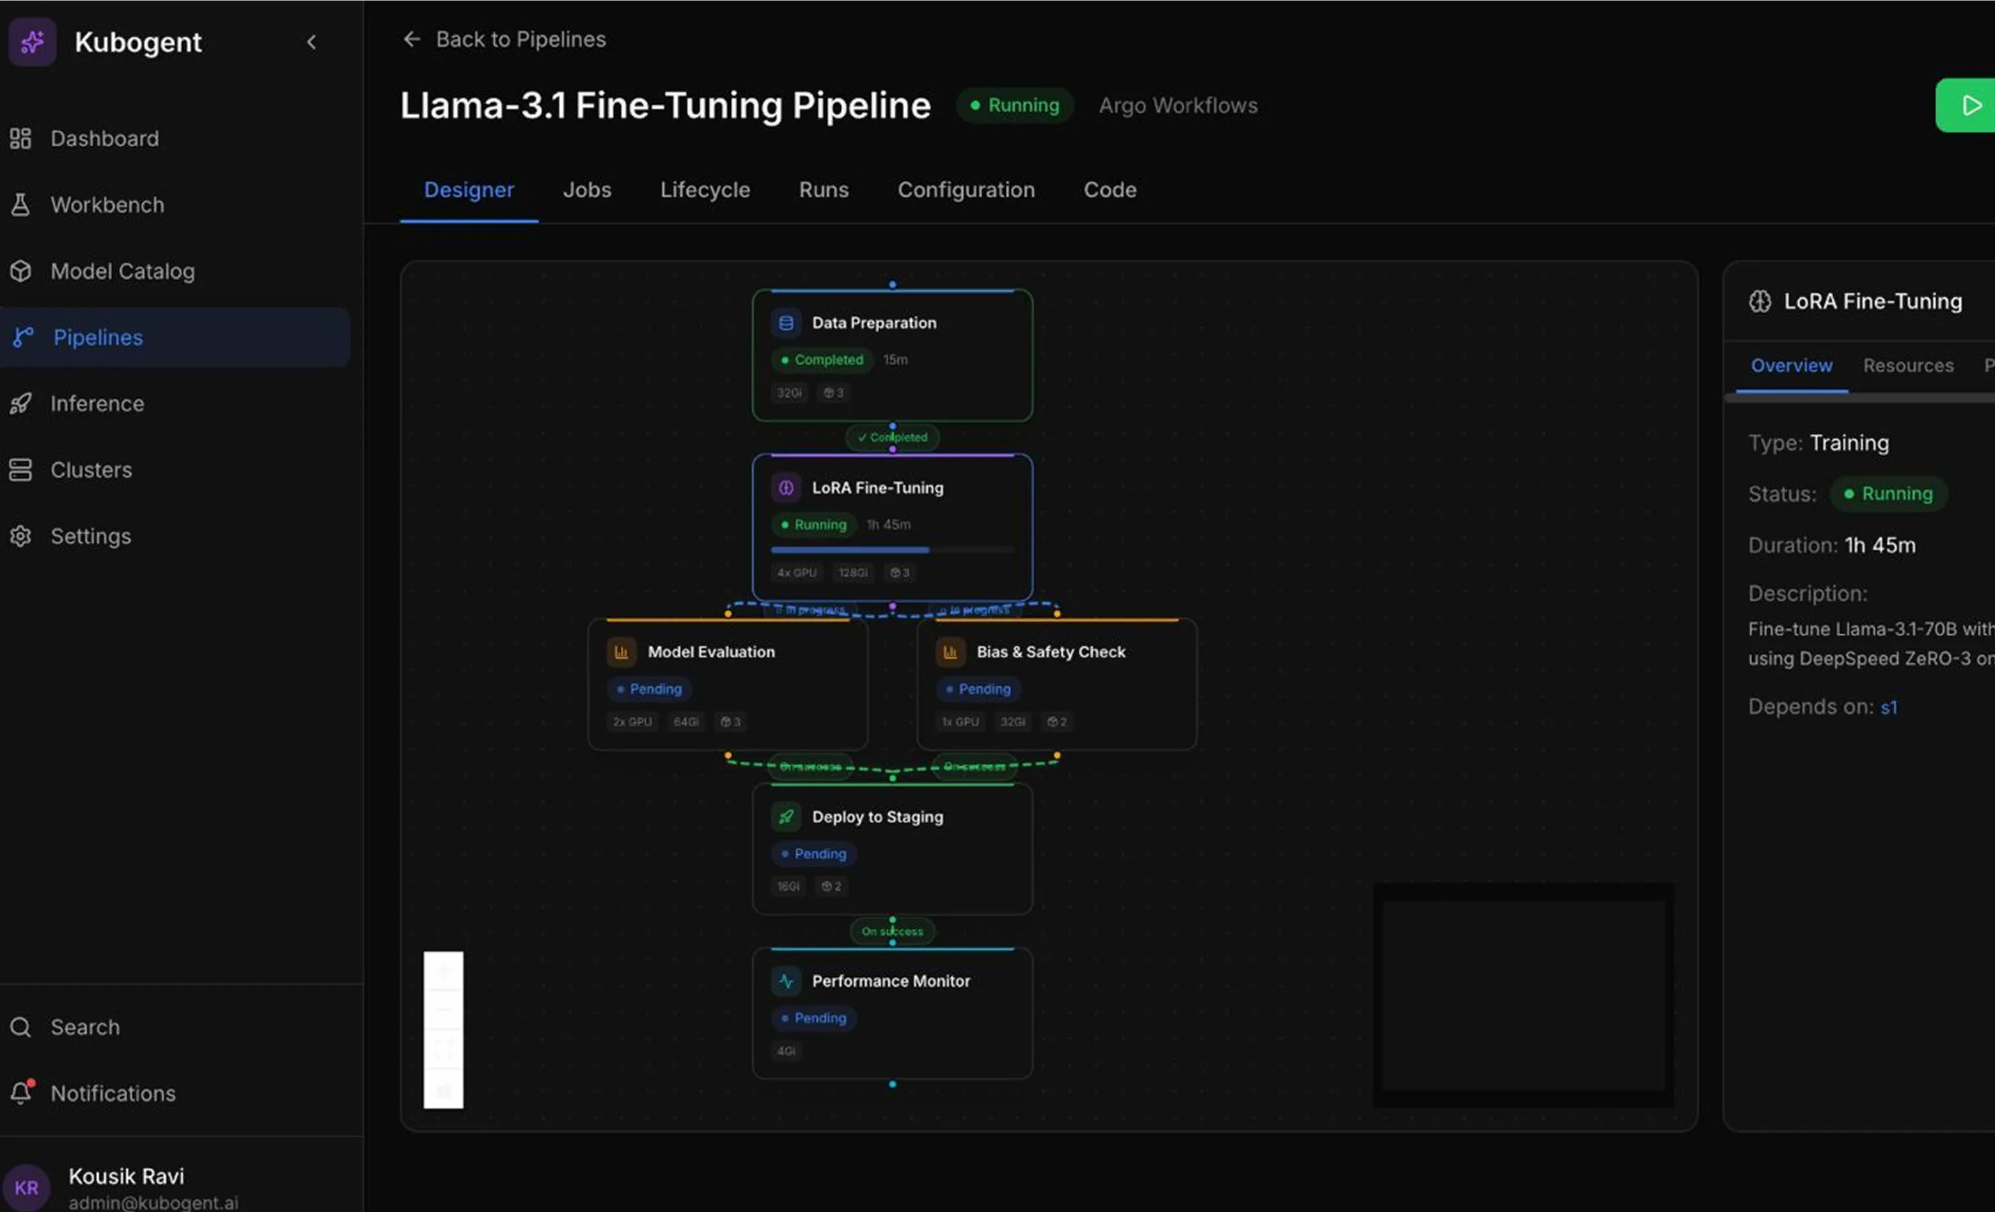Open Inference via its rocket icon
The width and height of the screenshot is (1995, 1212).
pyautogui.click(x=21, y=403)
